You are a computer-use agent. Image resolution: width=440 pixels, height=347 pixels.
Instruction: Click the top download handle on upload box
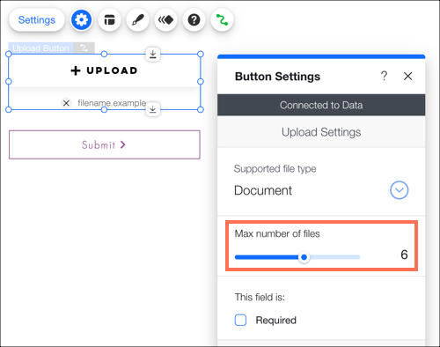[x=153, y=55]
